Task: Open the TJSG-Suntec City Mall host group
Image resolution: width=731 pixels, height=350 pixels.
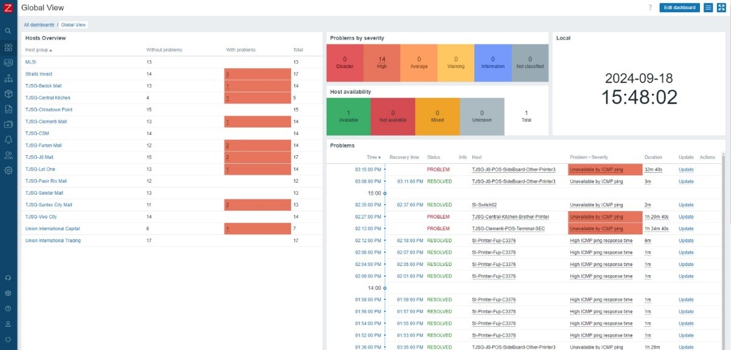Action: click(x=49, y=205)
